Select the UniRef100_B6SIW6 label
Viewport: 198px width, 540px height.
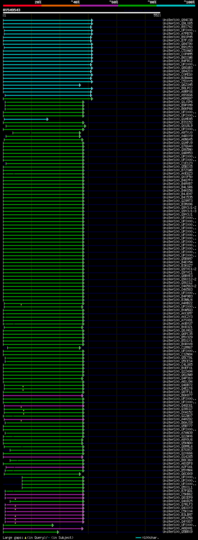coord(178,58)
